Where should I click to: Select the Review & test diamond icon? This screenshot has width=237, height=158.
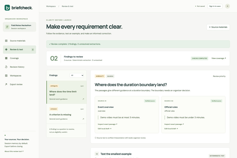[x=6, y=49]
